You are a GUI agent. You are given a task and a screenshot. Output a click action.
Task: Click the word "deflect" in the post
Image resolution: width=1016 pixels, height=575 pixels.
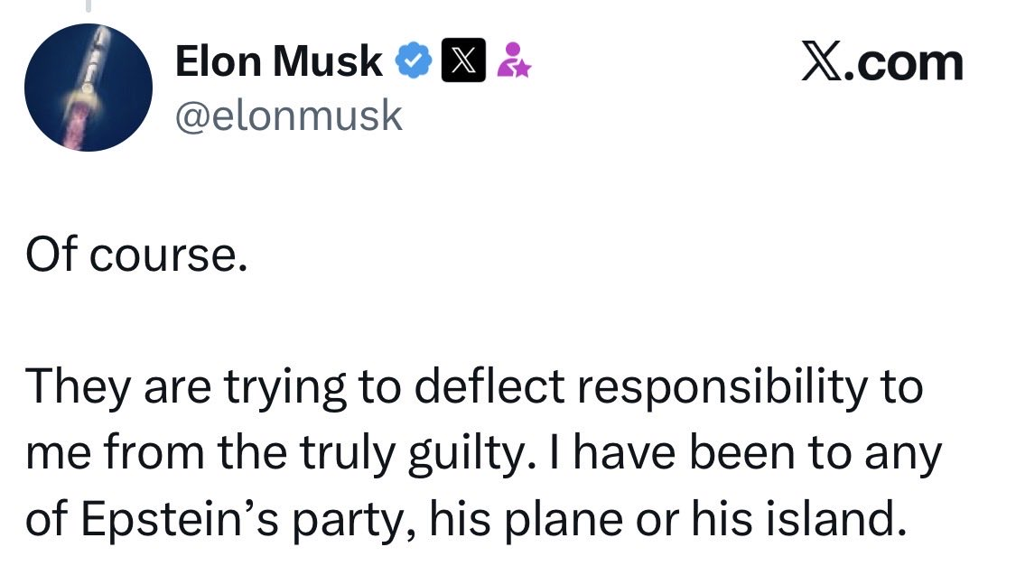(x=489, y=386)
